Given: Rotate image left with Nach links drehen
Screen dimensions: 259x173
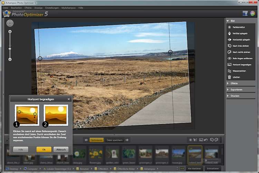Looking at the screenshot, I should pyautogui.click(x=230, y=46).
